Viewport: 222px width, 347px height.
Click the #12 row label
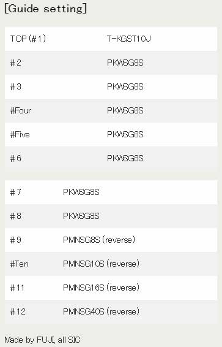pos(18,311)
